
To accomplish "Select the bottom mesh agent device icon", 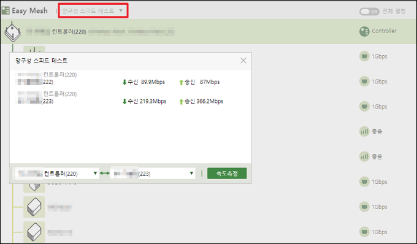I will point(34,232).
